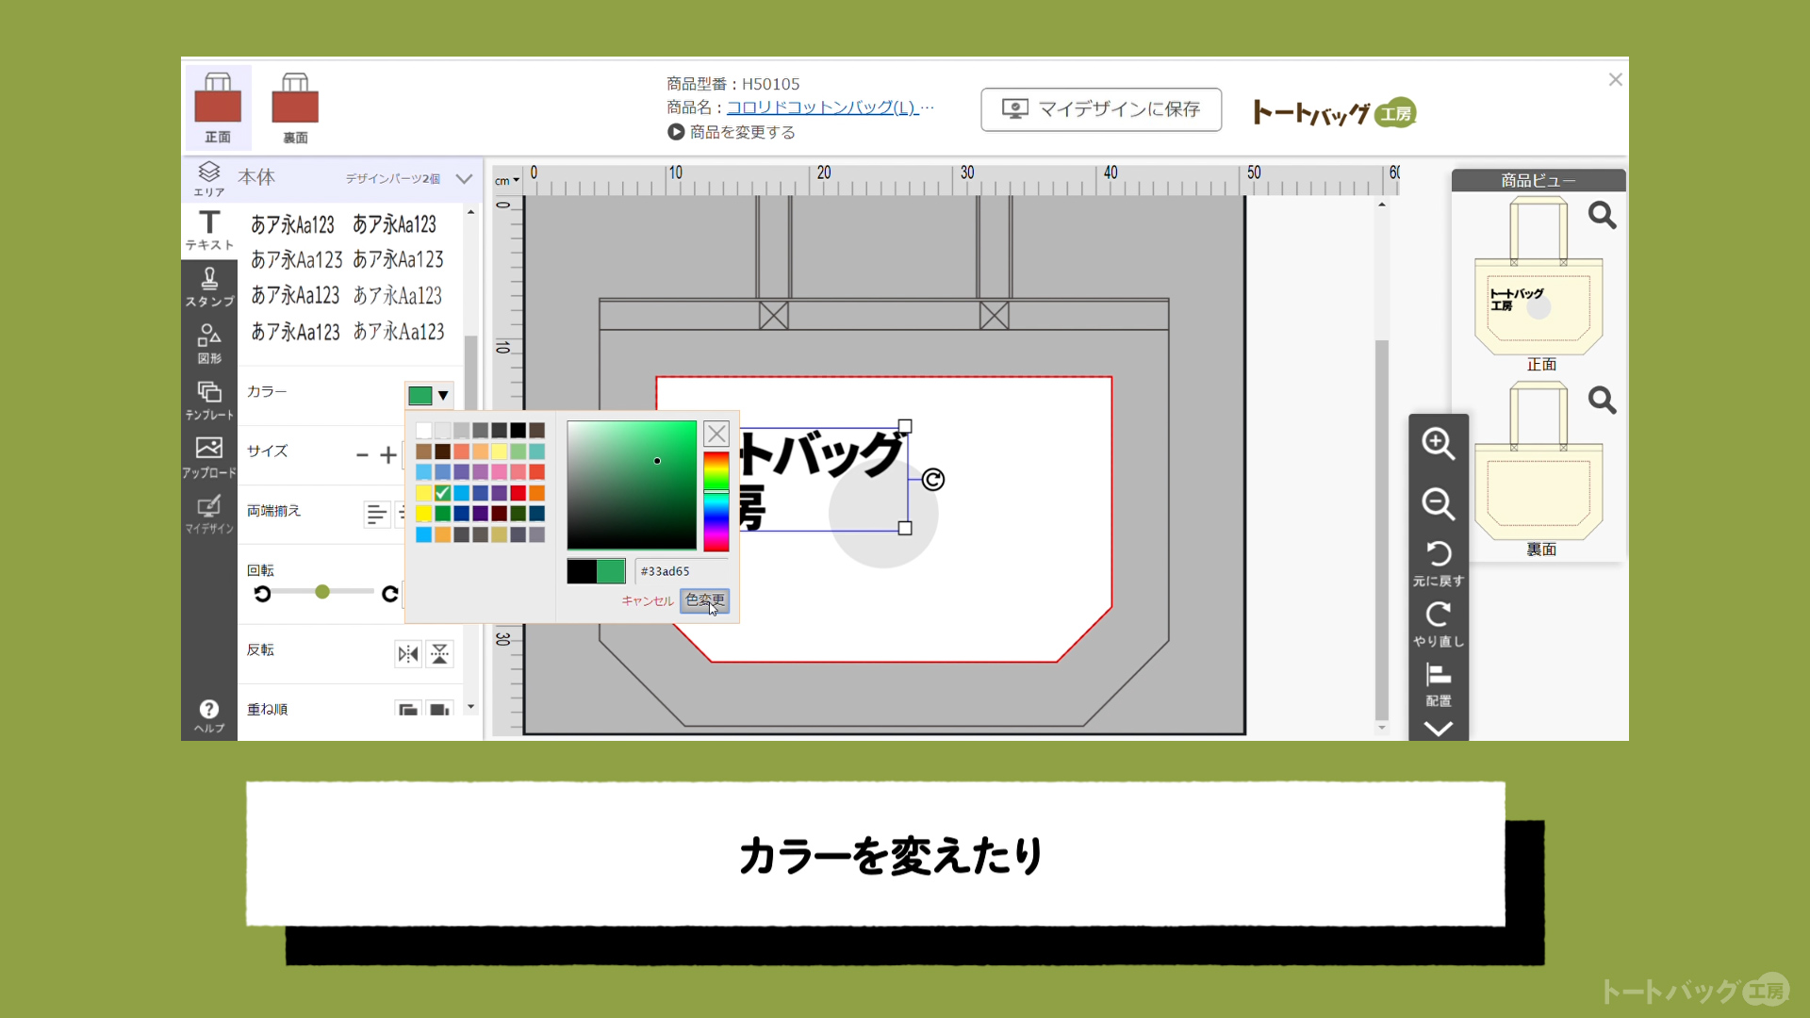1810x1018 pixels.
Task: Open the 図形 shapes tool
Action: click(208, 344)
